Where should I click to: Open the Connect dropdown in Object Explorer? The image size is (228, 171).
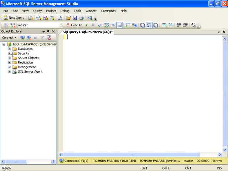(x=9, y=38)
